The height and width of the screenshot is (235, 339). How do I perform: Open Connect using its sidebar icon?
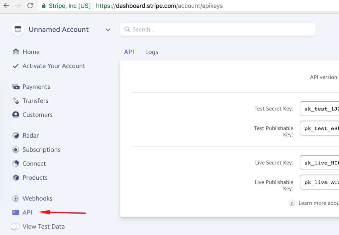(x=15, y=164)
